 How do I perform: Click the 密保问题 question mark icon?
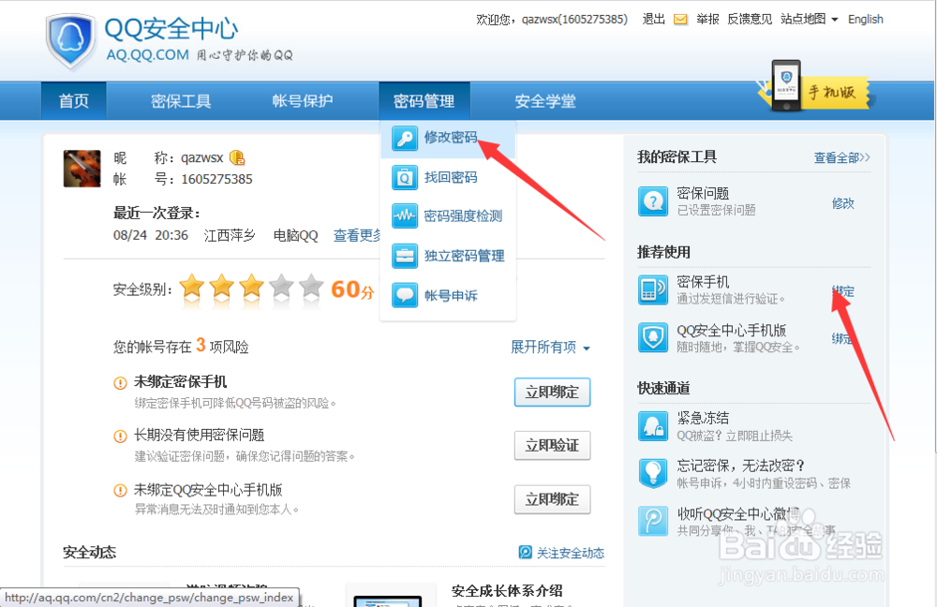(x=652, y=201)
